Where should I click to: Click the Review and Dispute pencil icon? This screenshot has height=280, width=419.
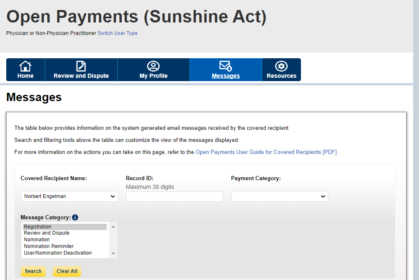(x=81, y=66)
